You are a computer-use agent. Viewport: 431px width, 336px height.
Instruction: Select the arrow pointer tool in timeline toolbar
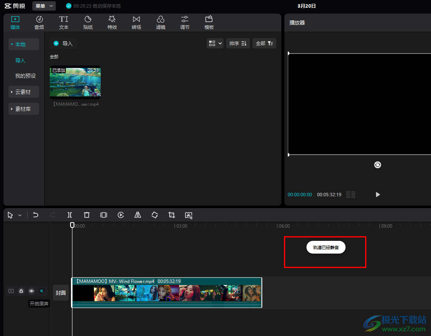[x=10, y=215]
